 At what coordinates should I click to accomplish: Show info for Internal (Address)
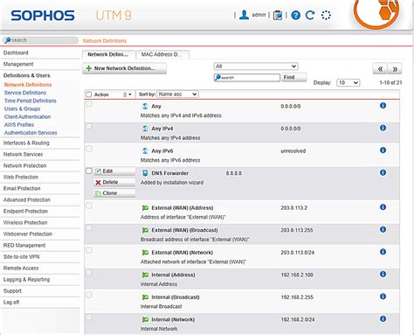383,274
